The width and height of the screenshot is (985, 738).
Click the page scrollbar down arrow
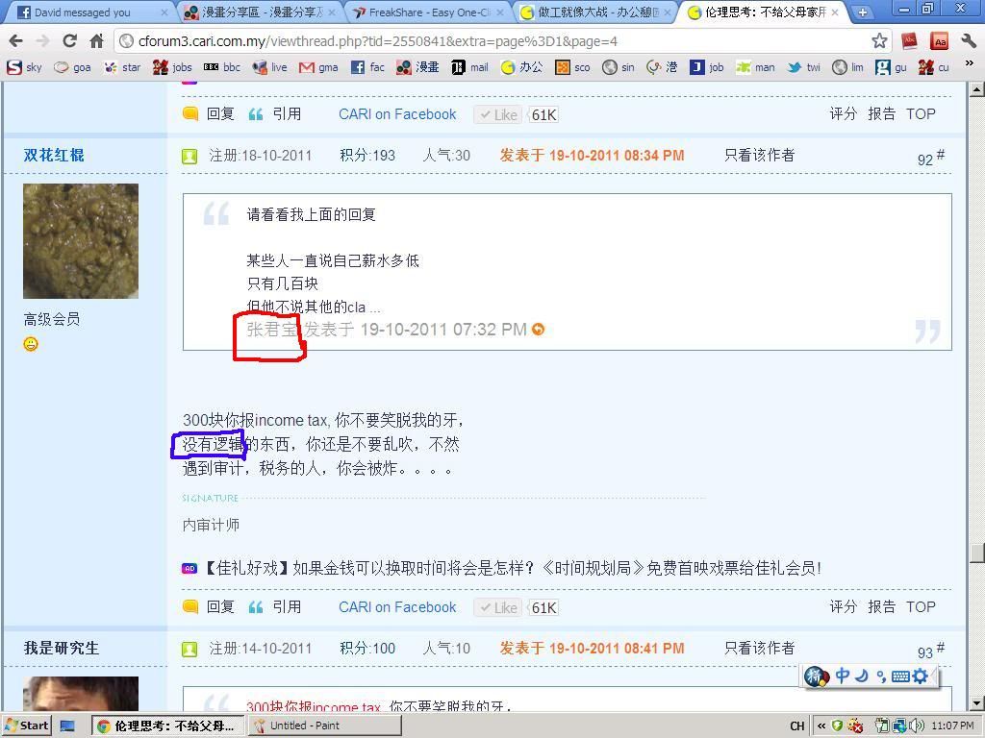pos(976,703)
